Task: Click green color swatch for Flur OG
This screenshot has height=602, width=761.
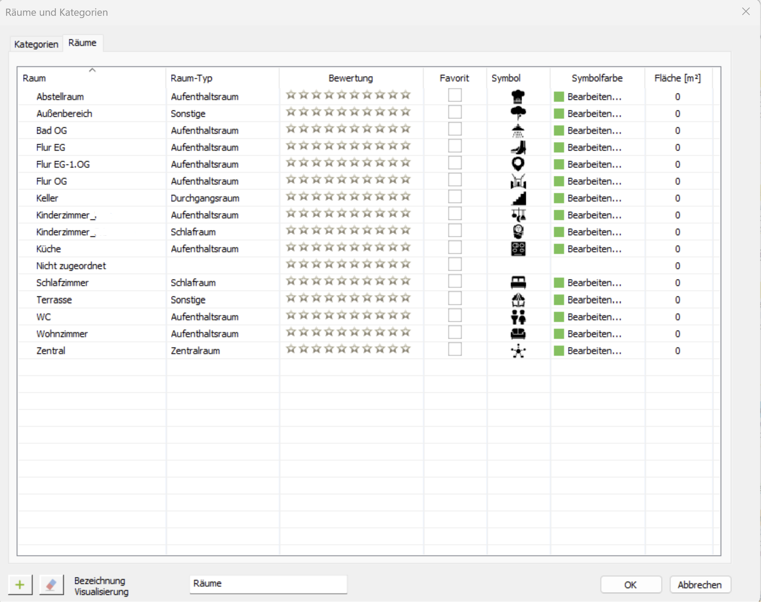Action: point(559,181)
